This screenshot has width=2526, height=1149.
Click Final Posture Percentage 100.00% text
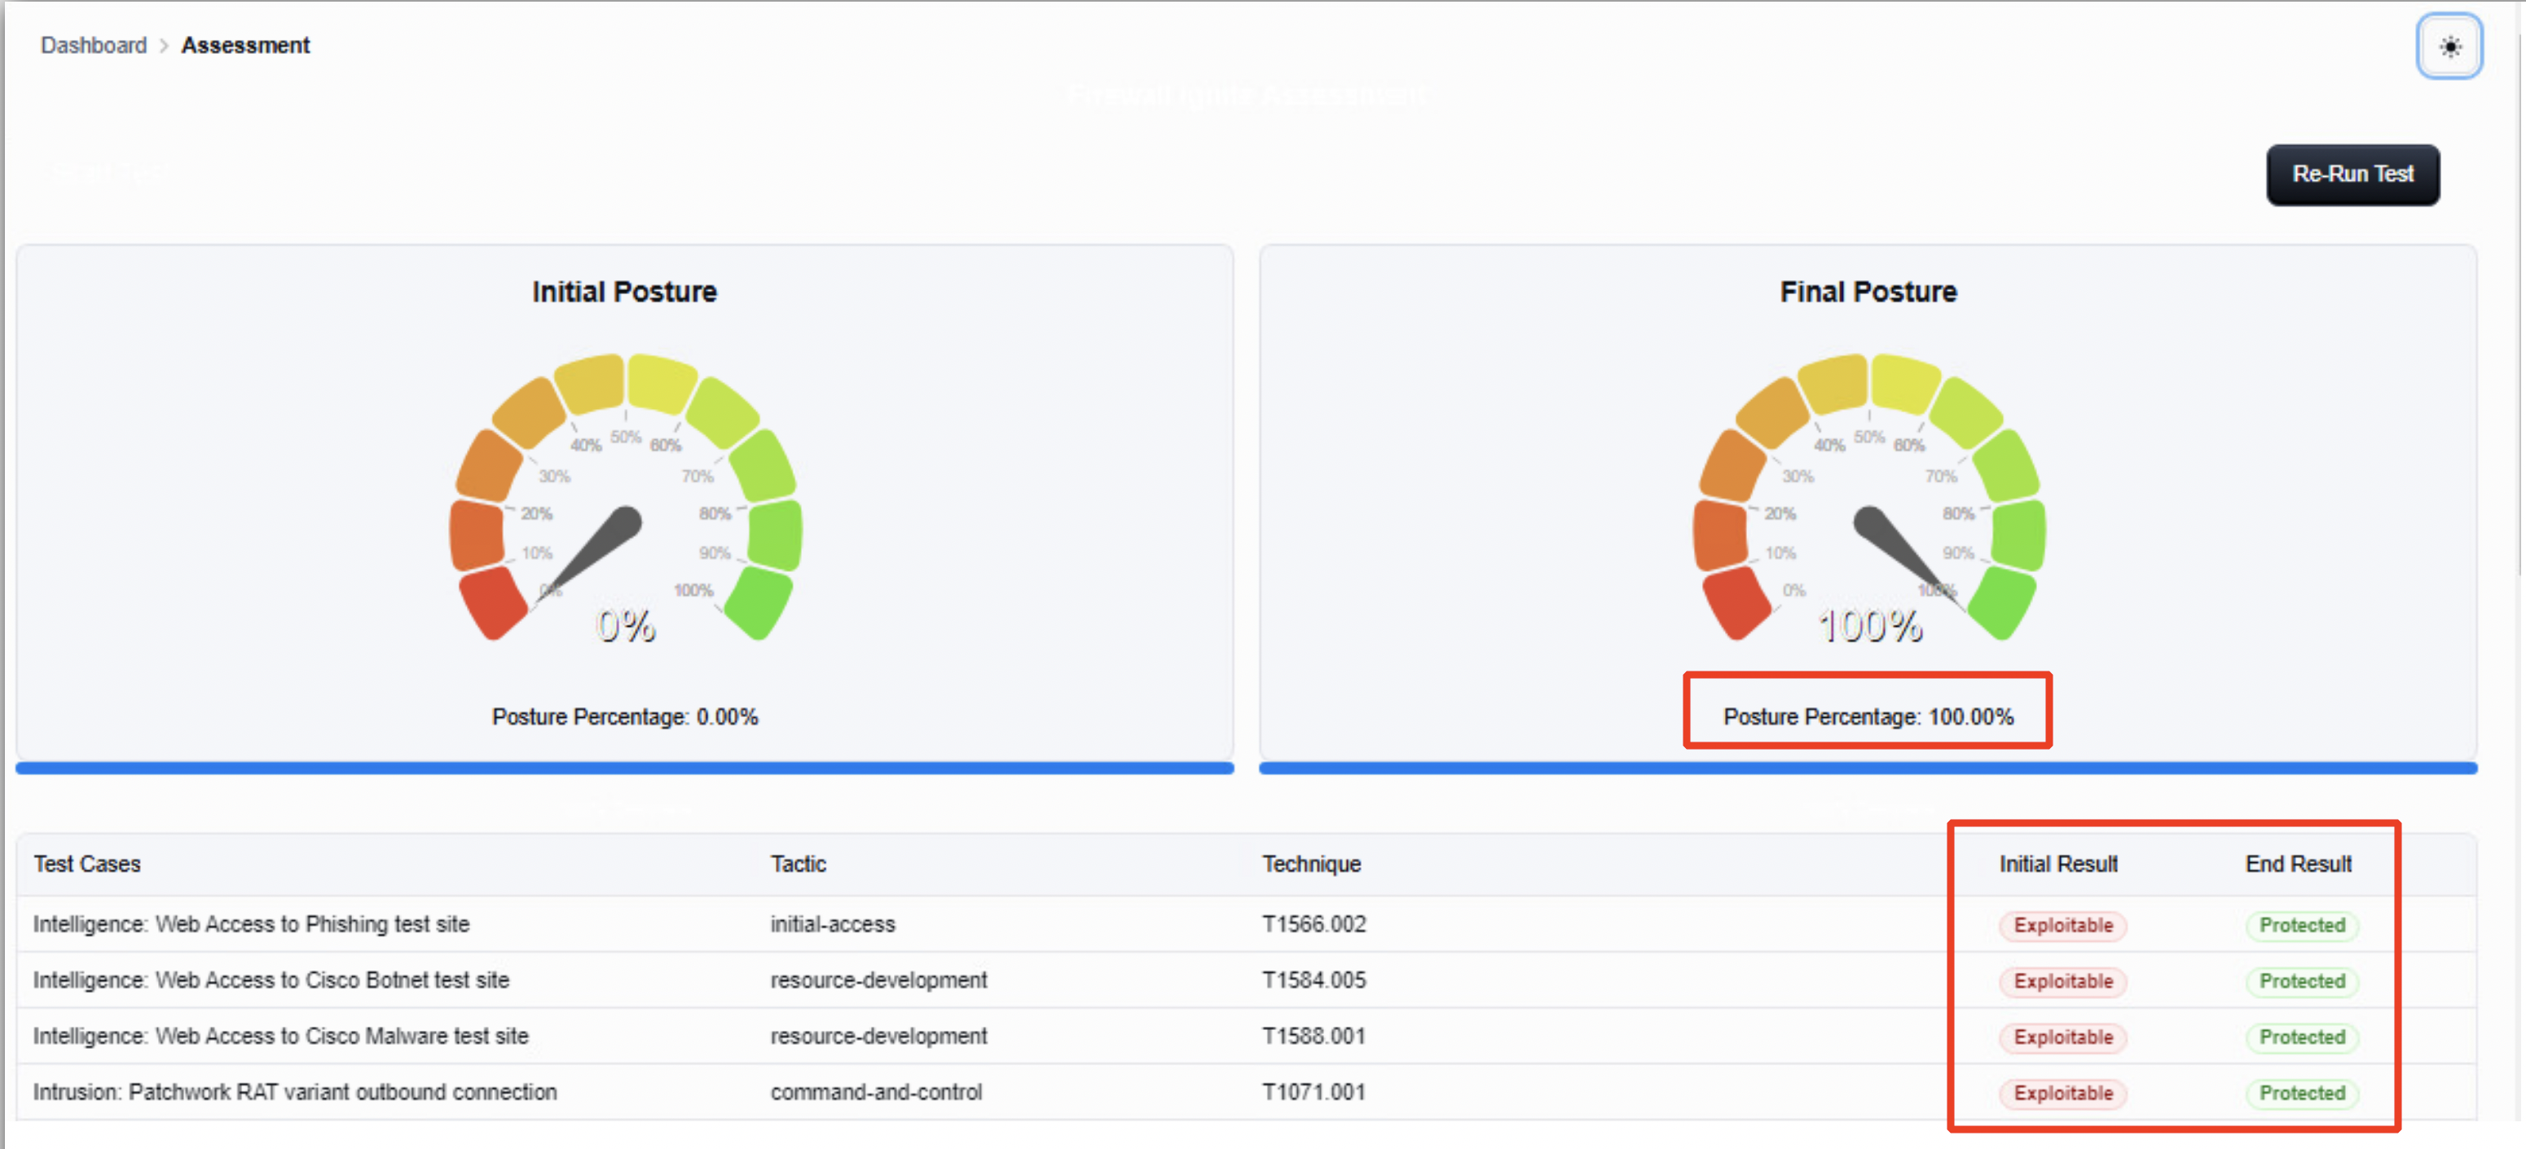coord(1867,716)
